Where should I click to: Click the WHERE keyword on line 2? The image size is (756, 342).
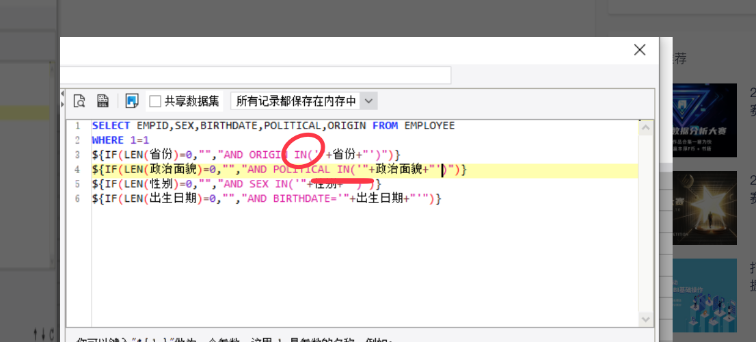click(108, 140)
